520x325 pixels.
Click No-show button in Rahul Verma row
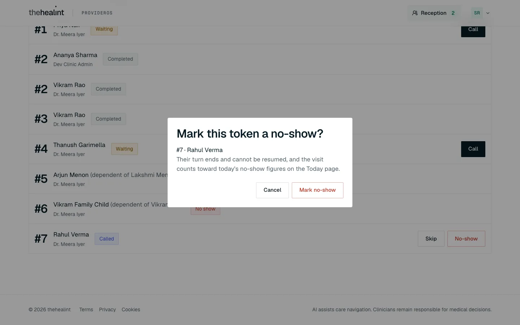466,239
